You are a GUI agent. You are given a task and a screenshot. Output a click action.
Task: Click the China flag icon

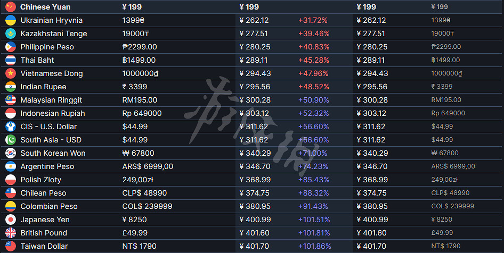(10, 7)
